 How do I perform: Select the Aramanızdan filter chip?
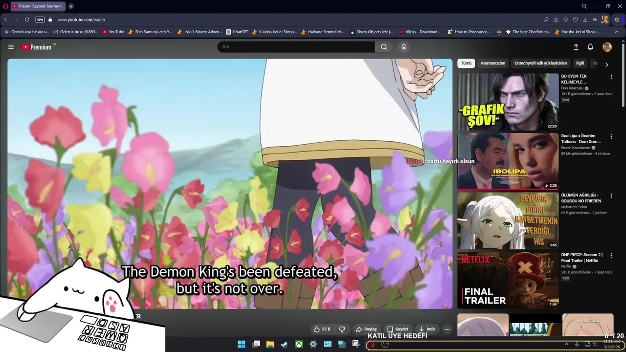493,63
